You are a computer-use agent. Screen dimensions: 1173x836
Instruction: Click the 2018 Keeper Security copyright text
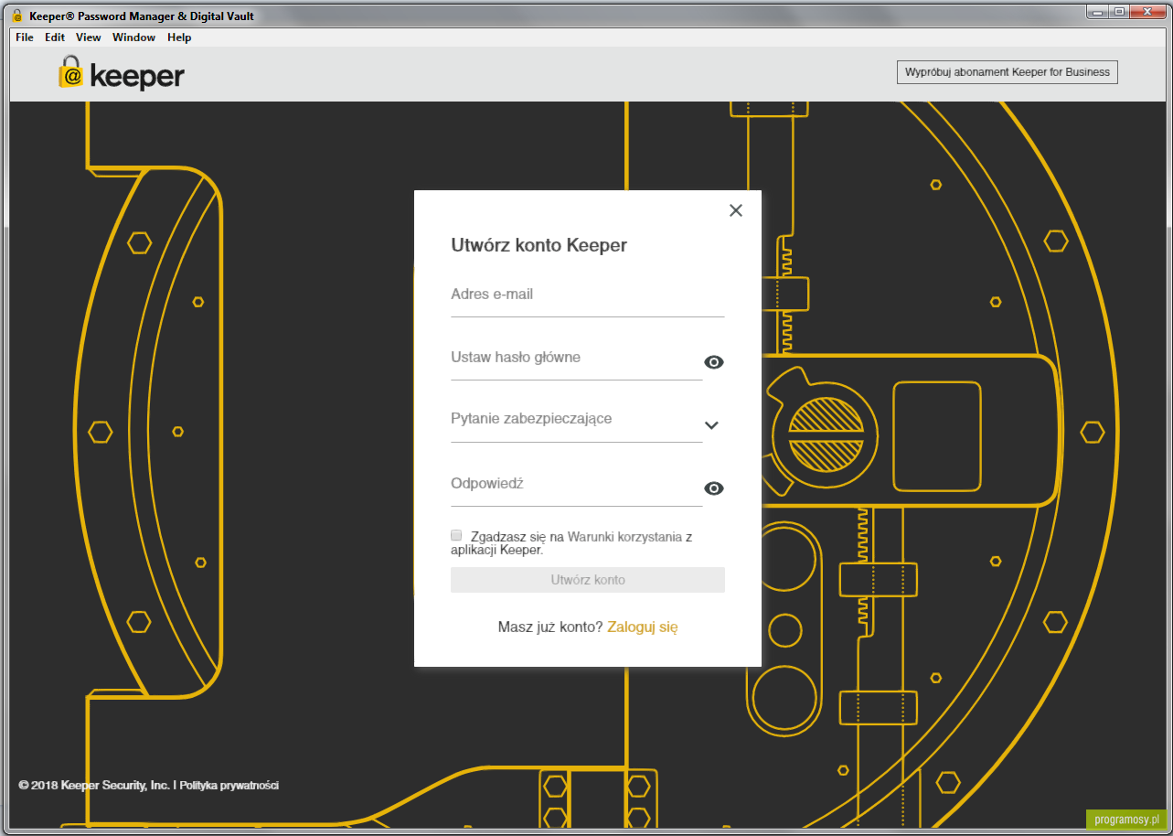coord(94,785)
